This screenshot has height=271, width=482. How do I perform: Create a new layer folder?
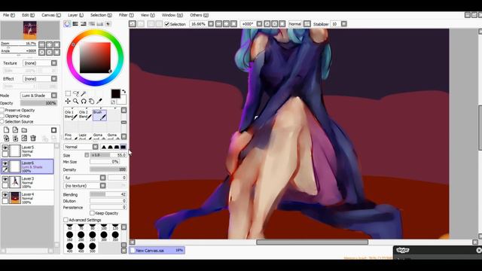click(x=24, y=130)
